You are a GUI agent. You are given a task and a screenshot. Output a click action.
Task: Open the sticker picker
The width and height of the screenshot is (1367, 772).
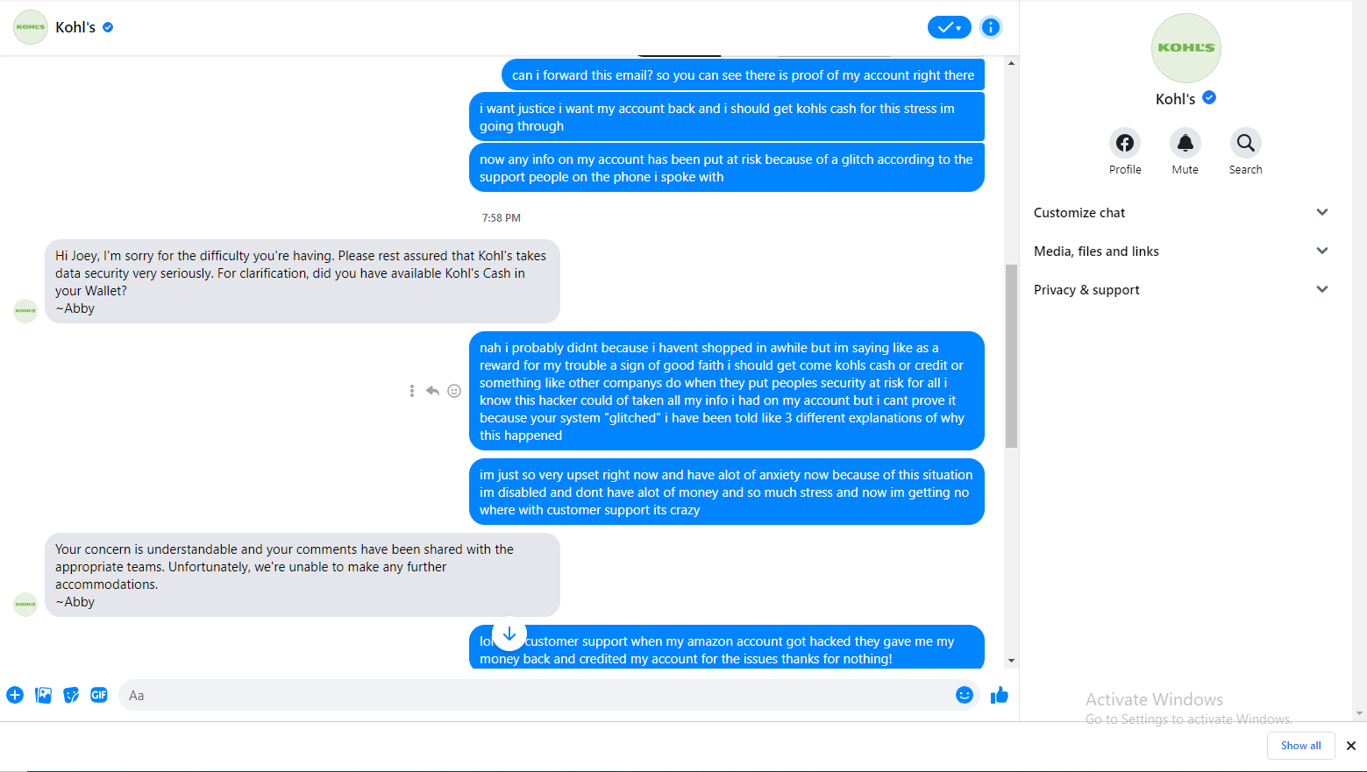pyautogui.click(x=71, y=695)
